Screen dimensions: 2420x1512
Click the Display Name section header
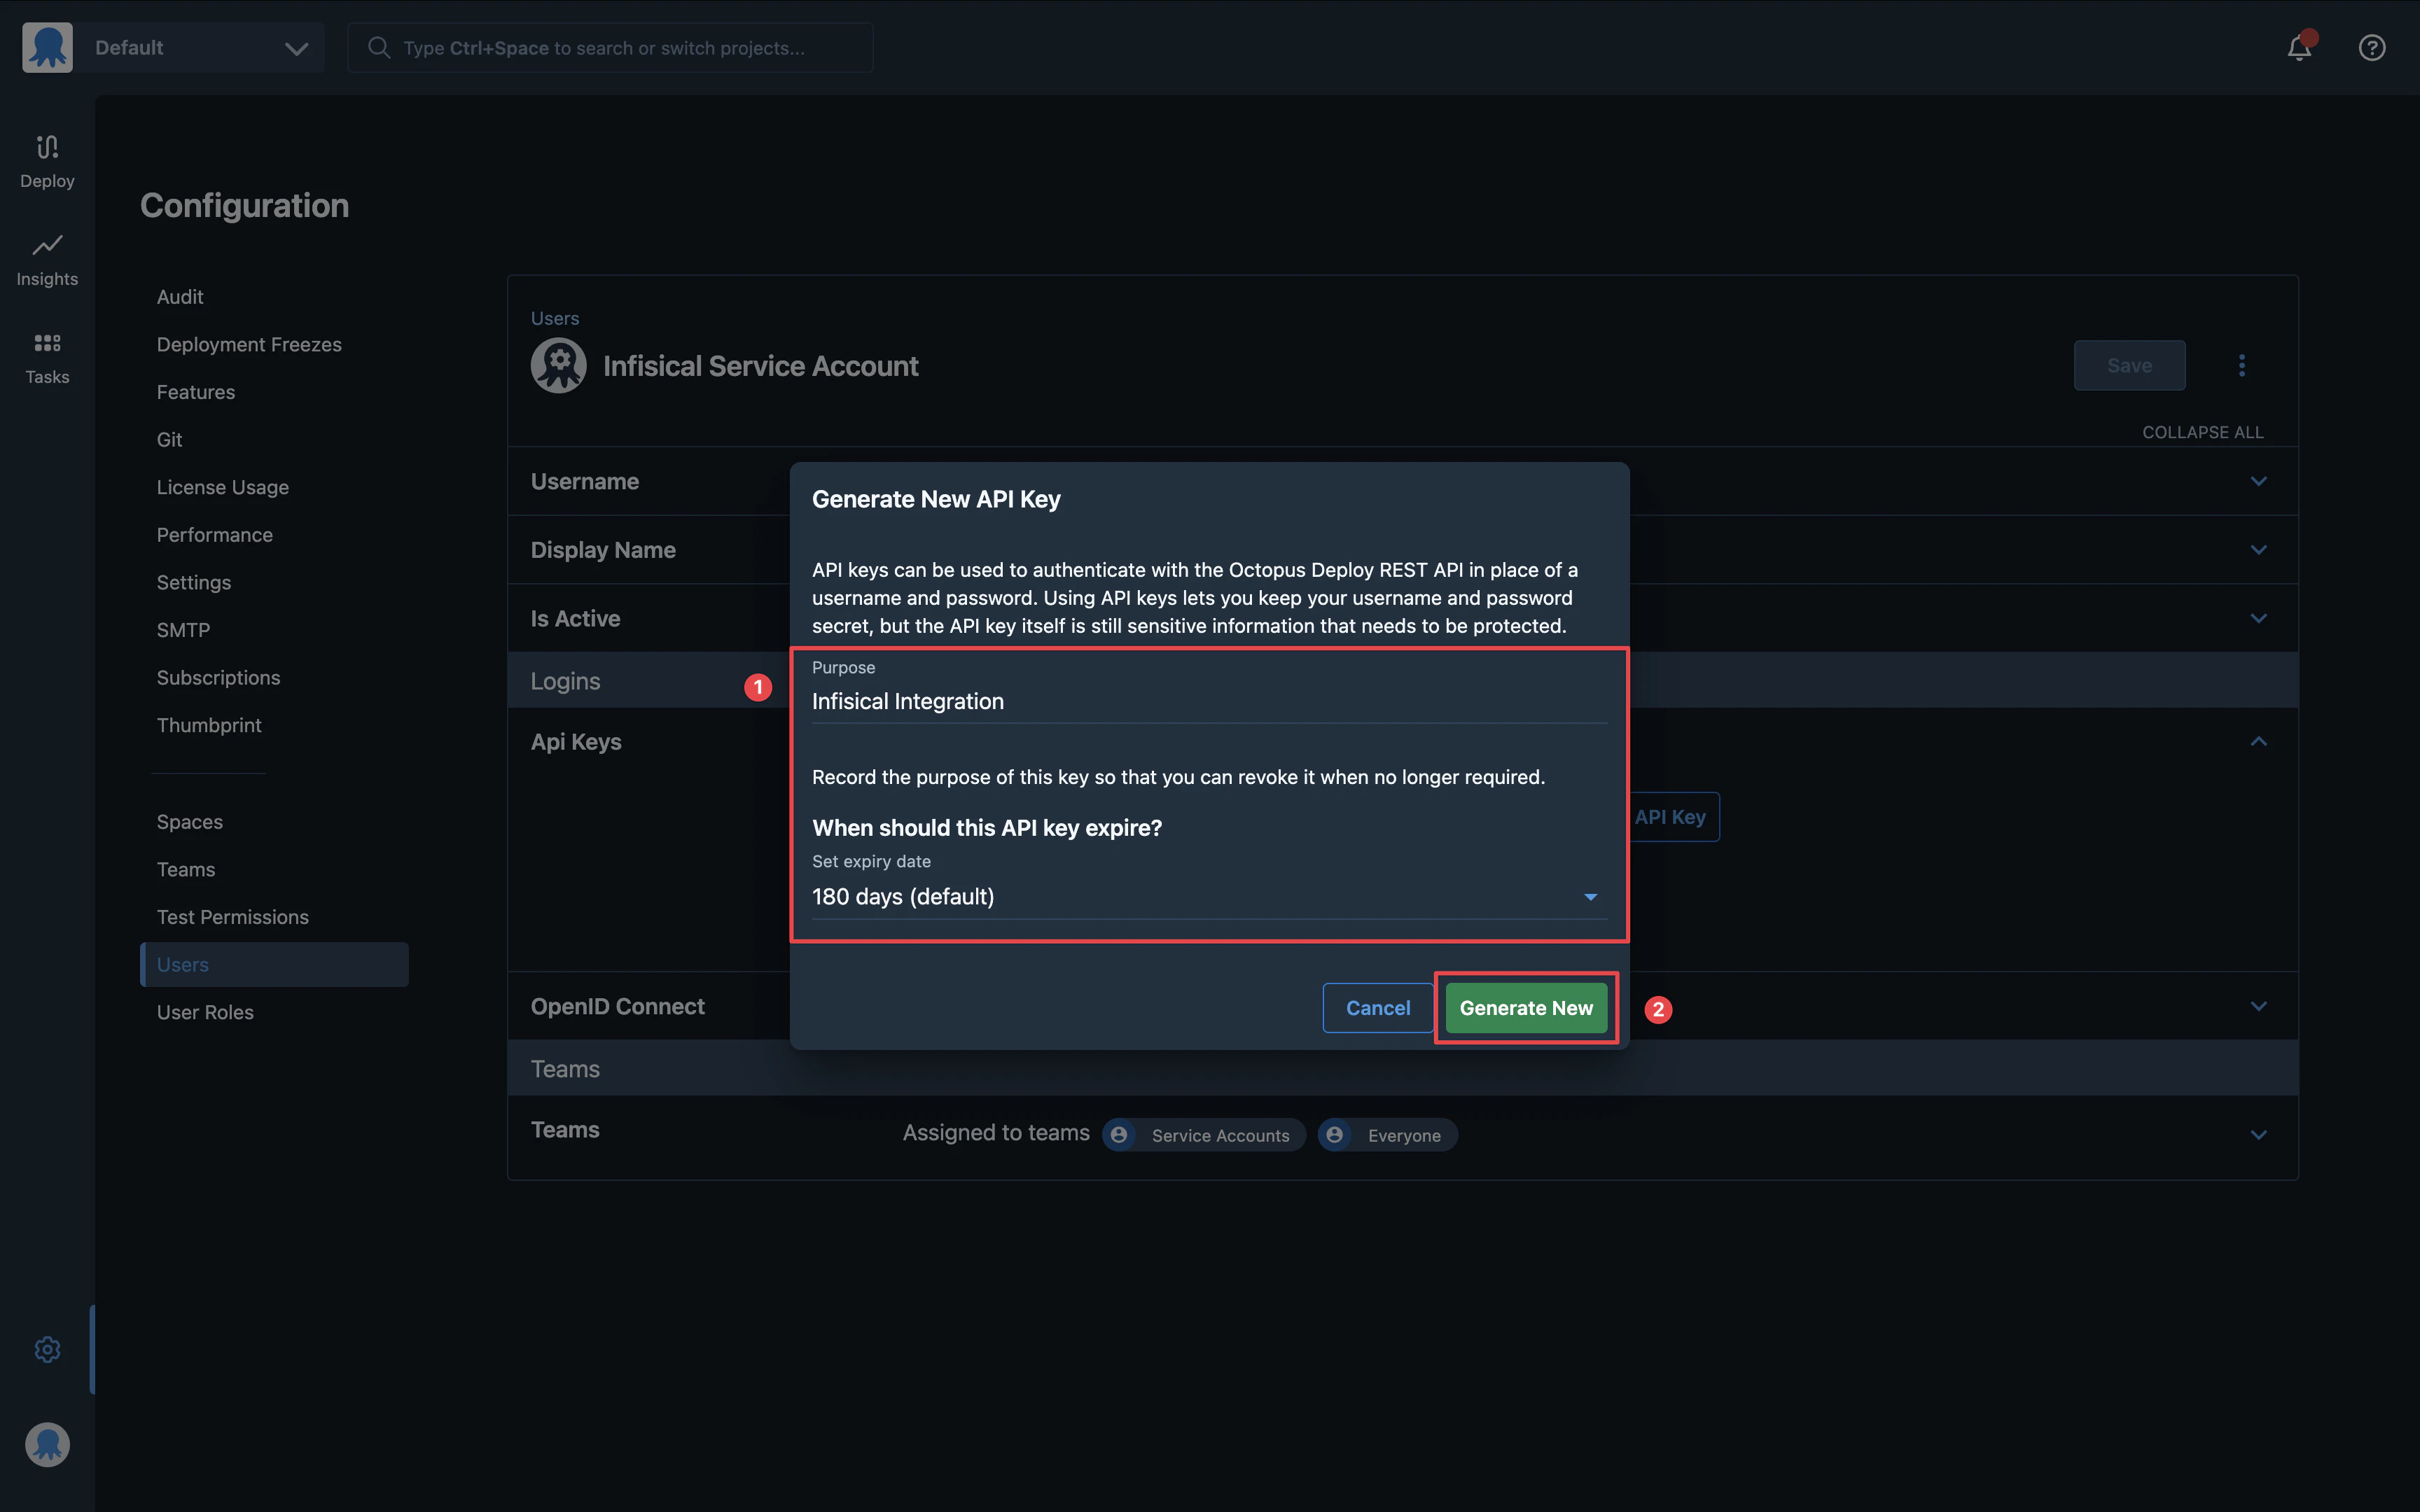coord(603,550)
